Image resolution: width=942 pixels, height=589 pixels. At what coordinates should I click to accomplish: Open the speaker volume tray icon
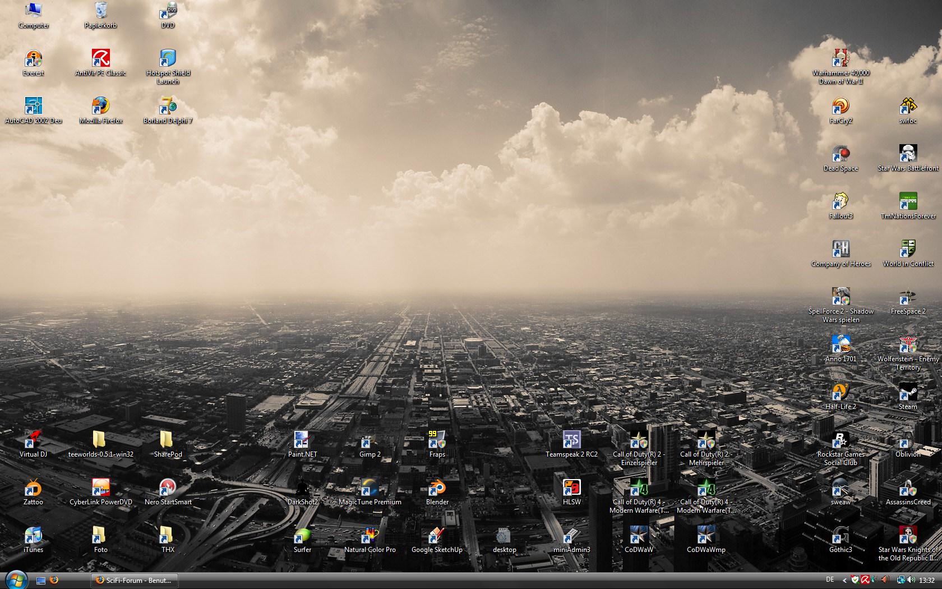[x=911, y=580]
